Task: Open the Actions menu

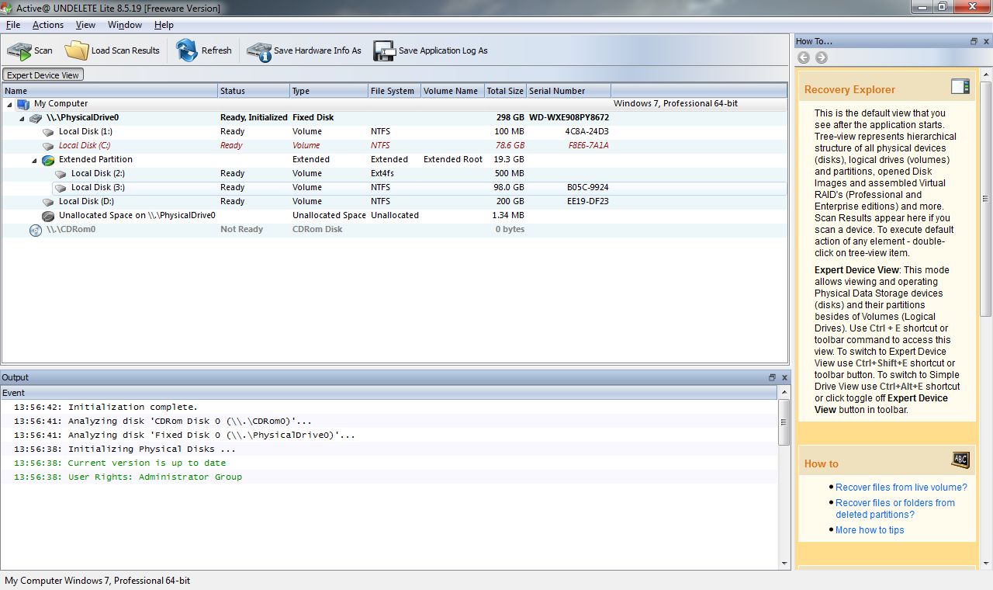Action: click(48, 25)
